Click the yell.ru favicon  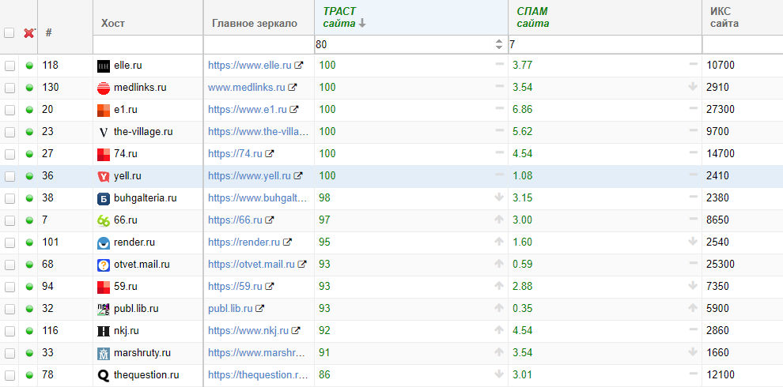104,177
